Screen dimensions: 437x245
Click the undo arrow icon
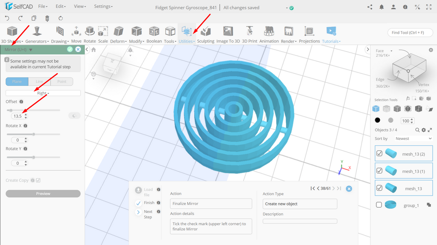click(7, 18)
